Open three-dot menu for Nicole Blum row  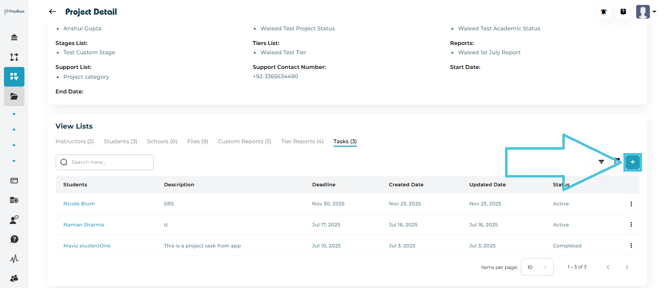[631, 204]
